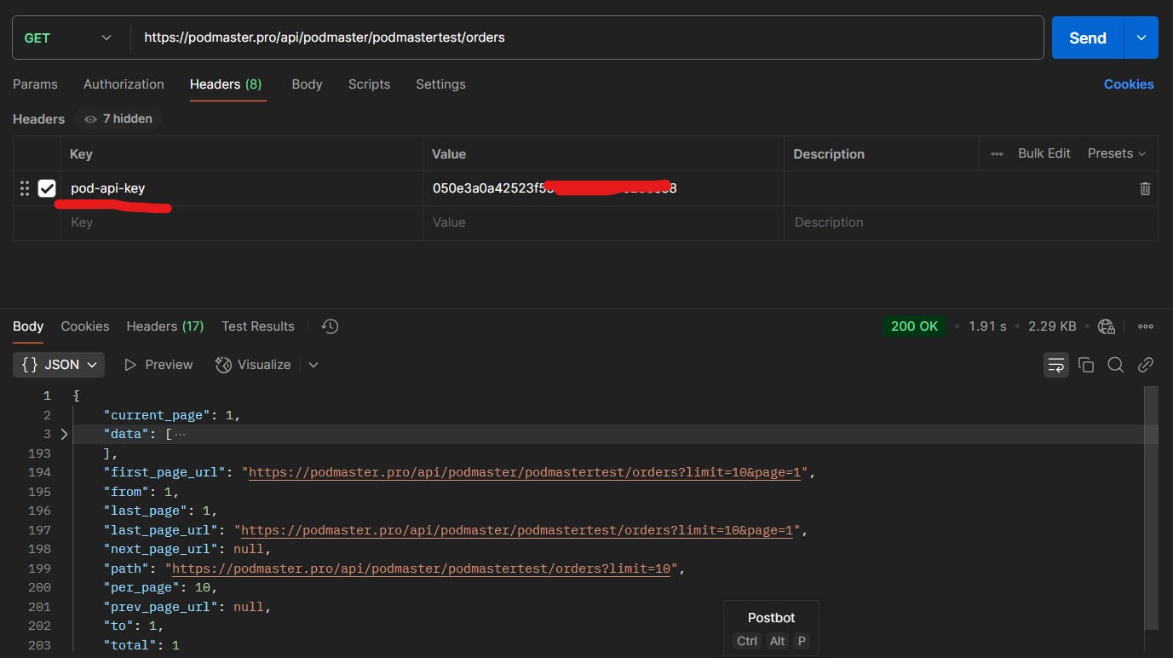Image resolution: width=1173 pixels, height=658 pixels.
Task: Click the Visualize button
Action: (x=253, y=365)
